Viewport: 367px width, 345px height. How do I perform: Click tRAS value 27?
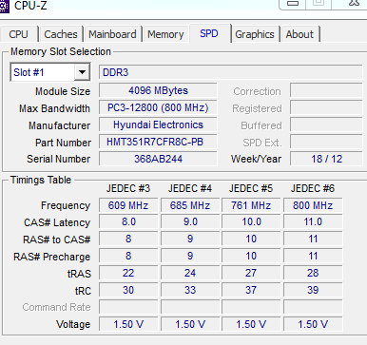[251, 273]
